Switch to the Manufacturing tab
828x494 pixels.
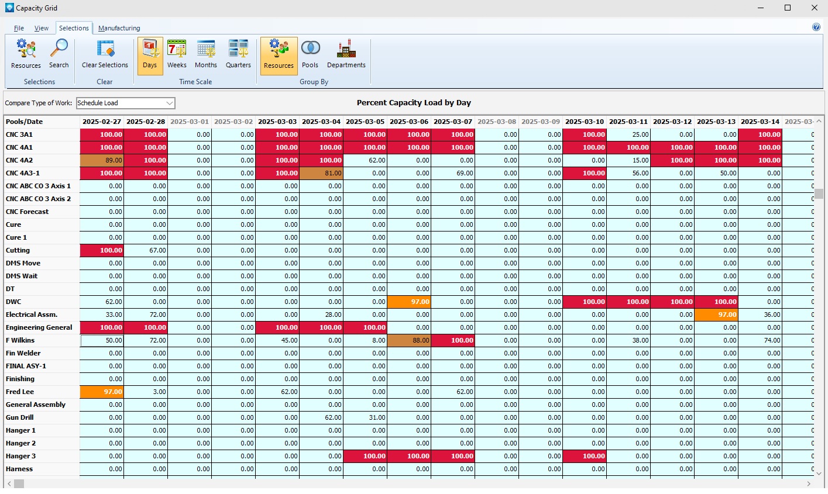point(119,28)
